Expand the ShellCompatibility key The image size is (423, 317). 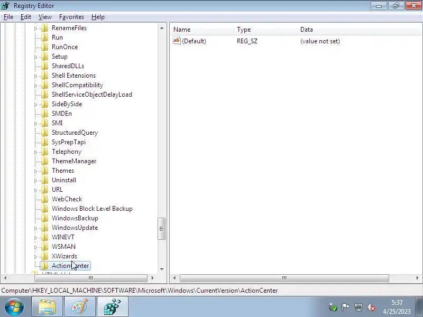pyautogui.click(x=35, y=86)
